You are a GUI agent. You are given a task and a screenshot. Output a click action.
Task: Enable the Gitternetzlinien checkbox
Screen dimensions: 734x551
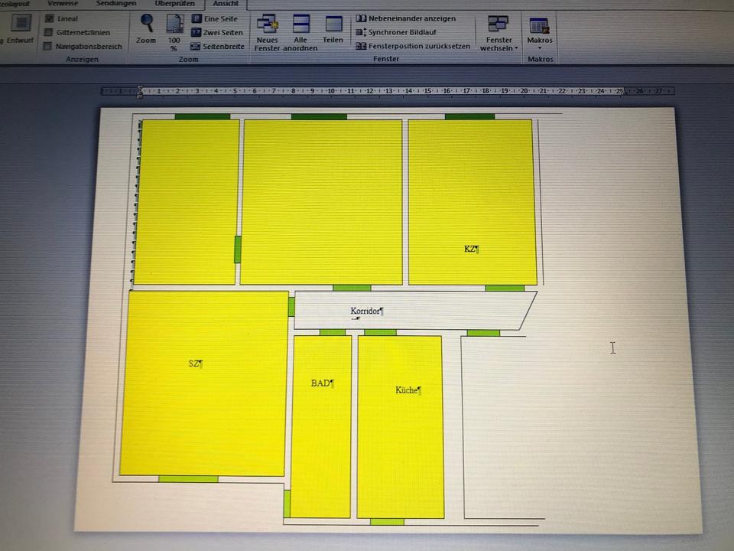[49, 32]
